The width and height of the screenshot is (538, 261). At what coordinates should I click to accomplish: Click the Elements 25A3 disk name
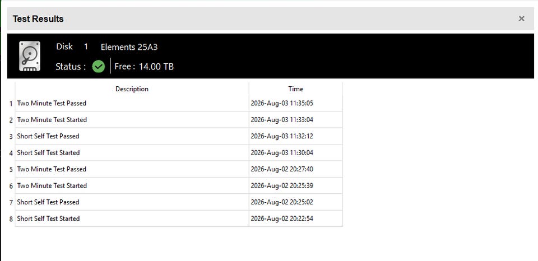pyautogui.click(x=129, y=48)
